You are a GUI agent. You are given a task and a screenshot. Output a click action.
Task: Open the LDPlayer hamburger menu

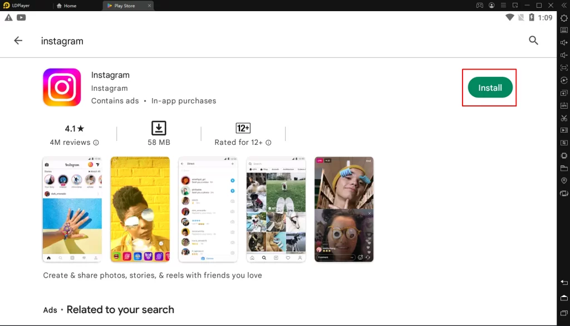tap(504, 6)
